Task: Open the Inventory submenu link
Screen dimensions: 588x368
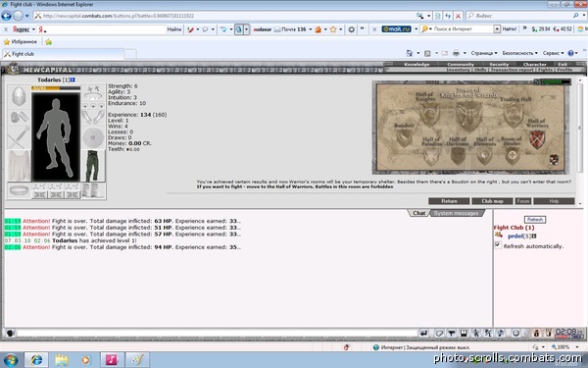Action: point(458,70)
